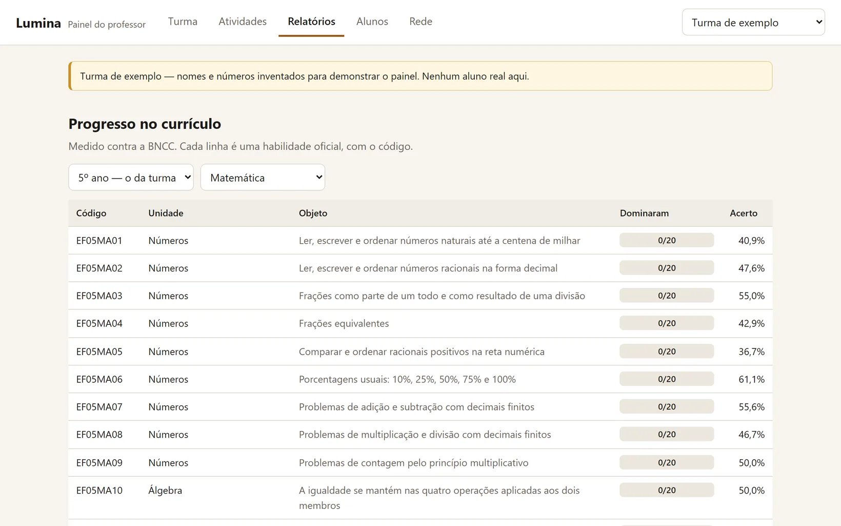Click the Lumina logo
The height and width of the screenshot is (526, 841).
pos(38,23)
